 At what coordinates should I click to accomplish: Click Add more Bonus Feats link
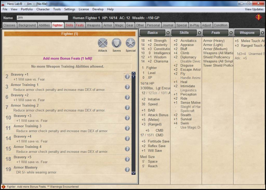[68, 58]
